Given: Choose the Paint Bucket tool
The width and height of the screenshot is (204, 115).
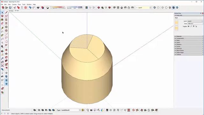Looking at the screenshot, I should pos(2,20).
